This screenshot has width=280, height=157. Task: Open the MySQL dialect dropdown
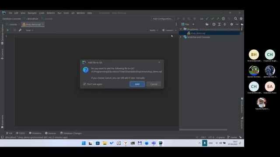pyautogui.click(x=154, y=30)
